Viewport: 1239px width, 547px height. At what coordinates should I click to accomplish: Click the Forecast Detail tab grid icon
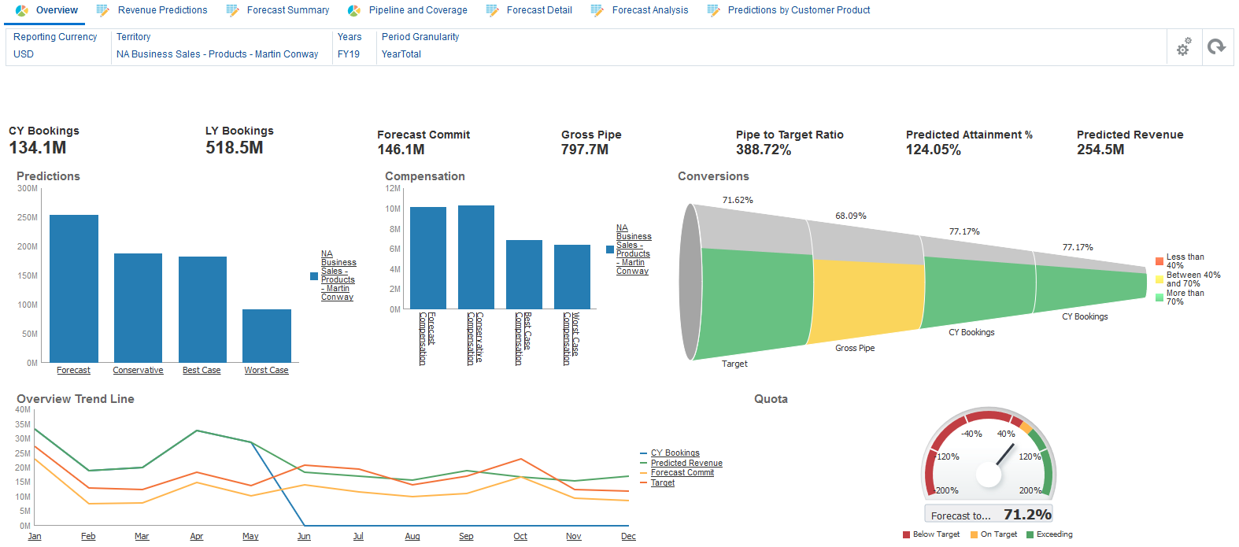coord(493,10)
